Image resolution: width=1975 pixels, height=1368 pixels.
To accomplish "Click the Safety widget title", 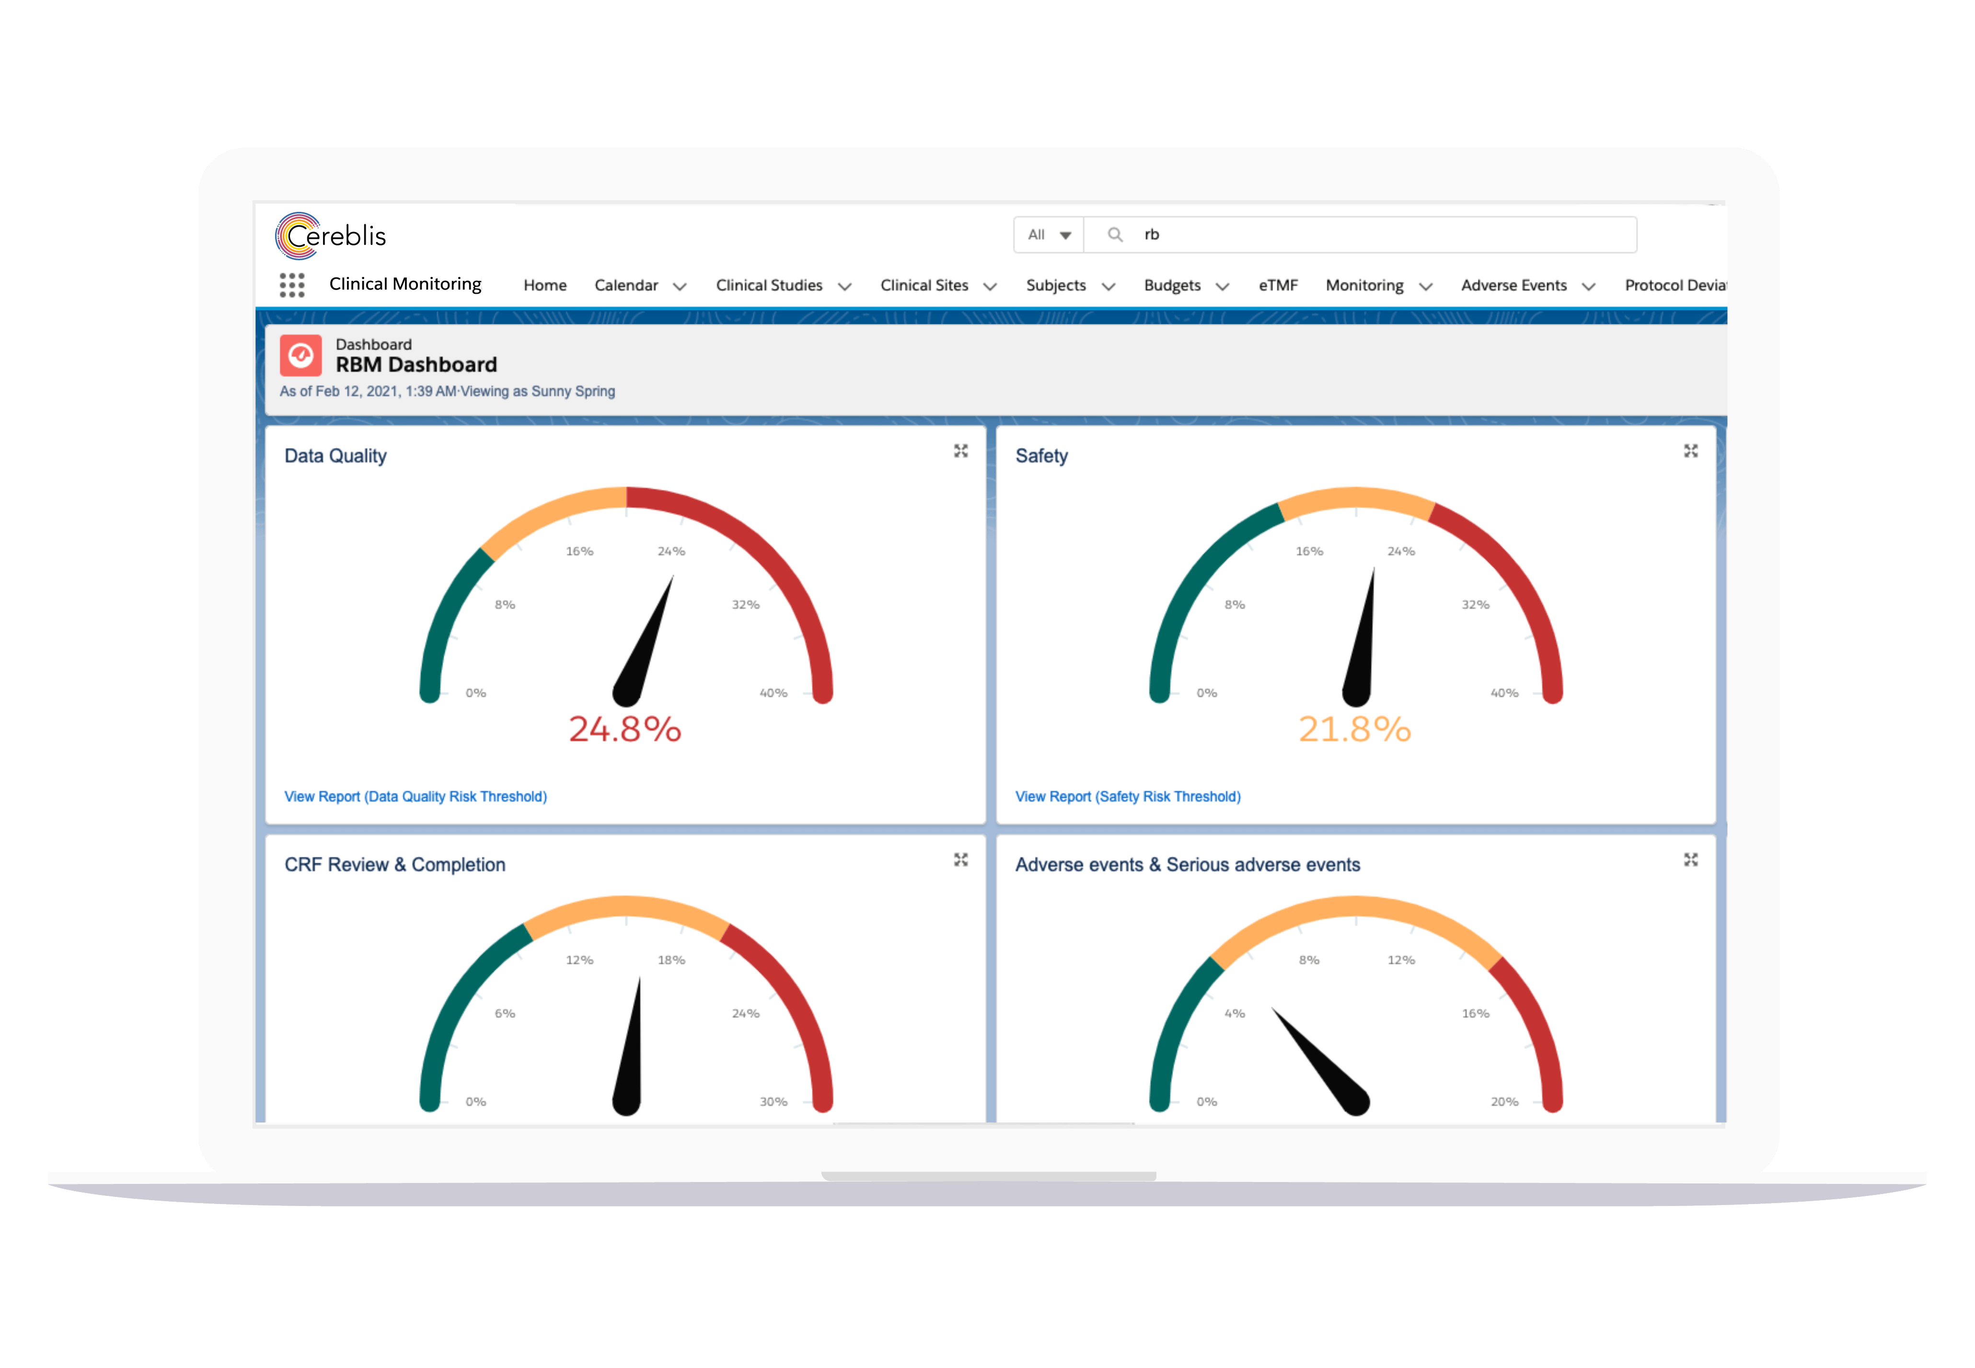I will (x=1041, y=456).
